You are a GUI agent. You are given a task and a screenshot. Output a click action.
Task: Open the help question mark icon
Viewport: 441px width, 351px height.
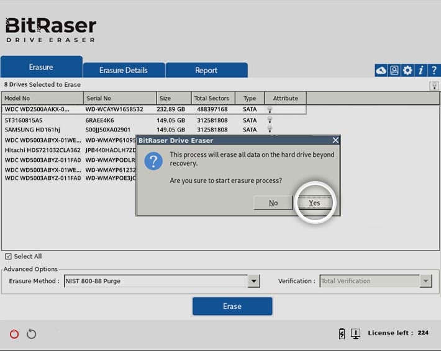point(434,70)
